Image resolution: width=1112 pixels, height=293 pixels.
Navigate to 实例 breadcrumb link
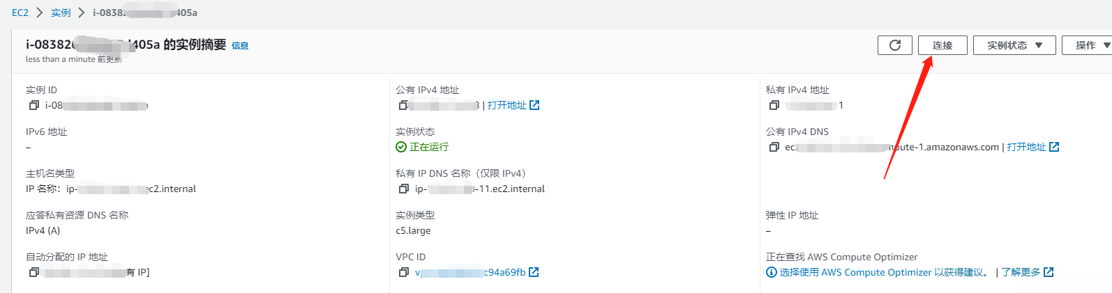coord(61,13)
